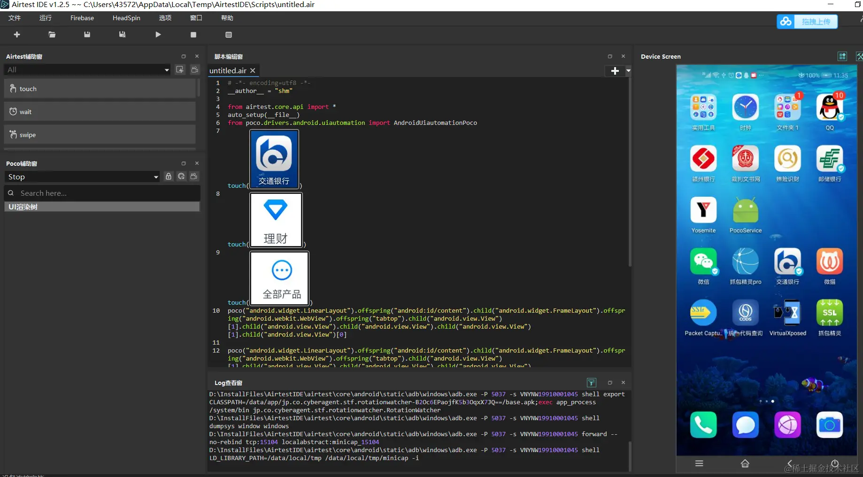
Task: Open the QQ app on the device
Action: [830, 113]
